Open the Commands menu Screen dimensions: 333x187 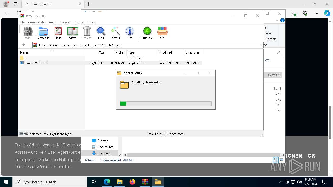pos(36,22)
